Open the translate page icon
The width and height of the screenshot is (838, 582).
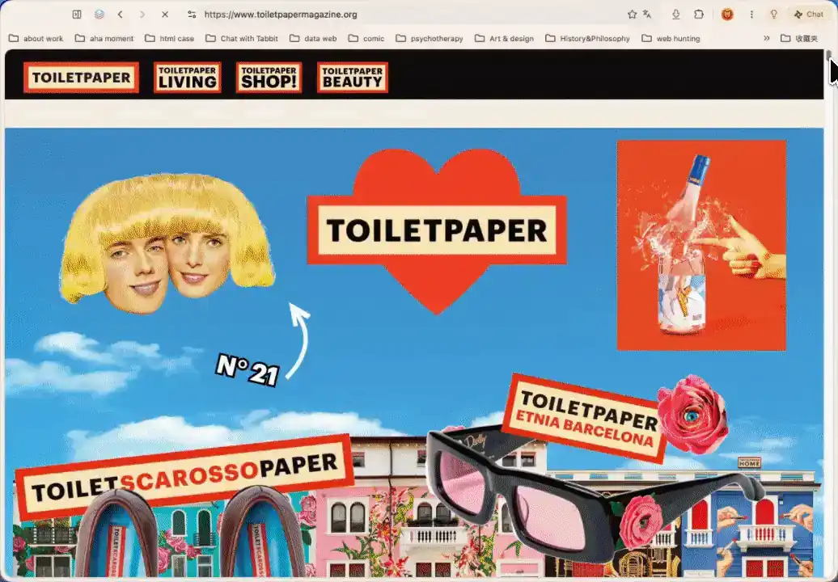(647, 15)
